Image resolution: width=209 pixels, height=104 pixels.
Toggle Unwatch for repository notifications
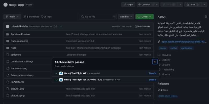tap(146, 5)
